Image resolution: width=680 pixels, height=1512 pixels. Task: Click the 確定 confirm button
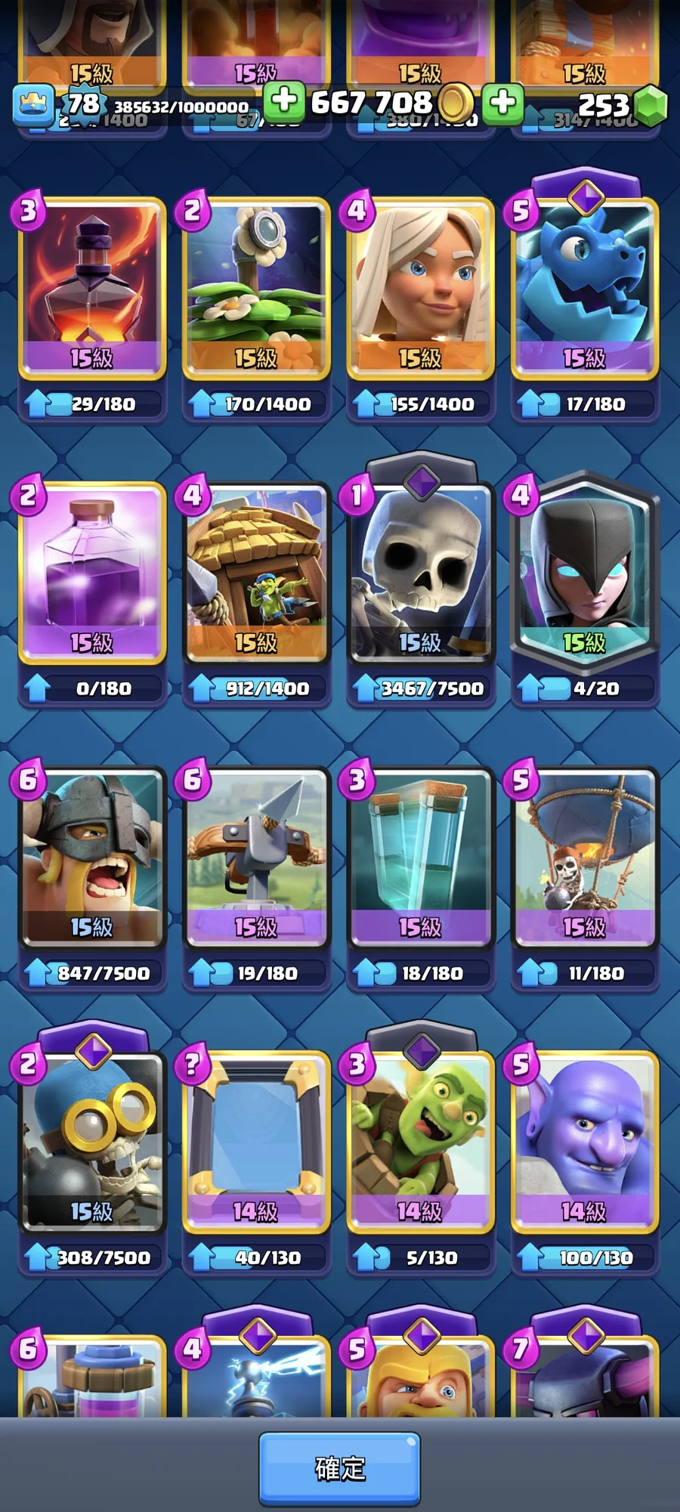(x=340, y=1468)
